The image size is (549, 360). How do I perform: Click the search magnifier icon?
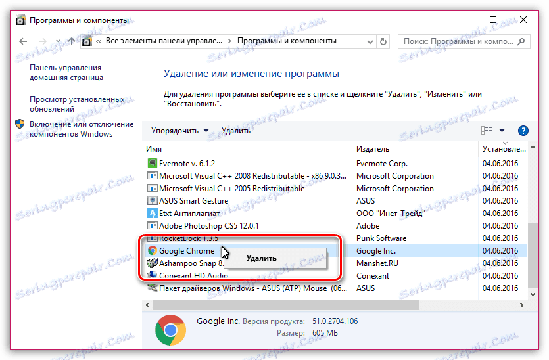pos(521,41)
